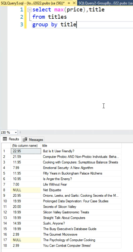Select the 22.95 cell in row 1
Image resolution: width=133 pixels, height=252 pixels.
tap(26, 151)
